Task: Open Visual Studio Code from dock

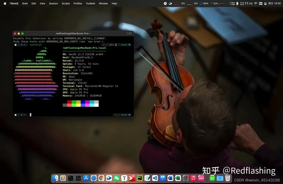Action: tap(155, 178)
